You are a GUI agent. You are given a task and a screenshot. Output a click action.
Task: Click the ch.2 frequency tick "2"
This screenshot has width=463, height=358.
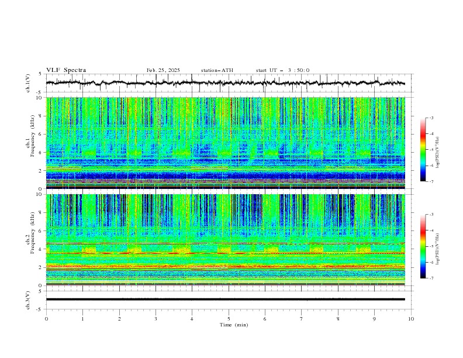[42, 267]
